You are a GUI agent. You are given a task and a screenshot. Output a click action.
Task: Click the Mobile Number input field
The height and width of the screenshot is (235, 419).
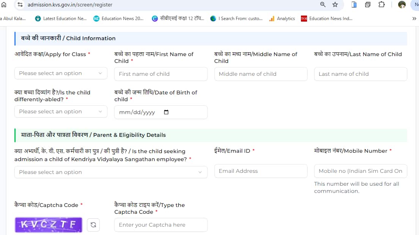pyautogui.click(x=360, y=171)
